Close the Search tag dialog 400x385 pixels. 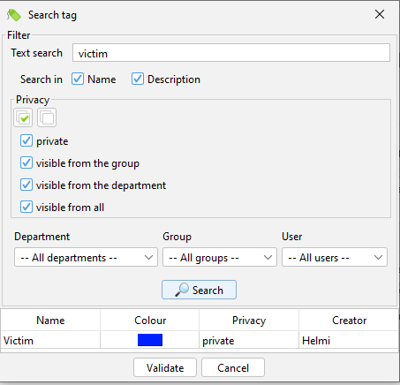[x=380, y=14]
